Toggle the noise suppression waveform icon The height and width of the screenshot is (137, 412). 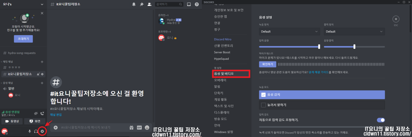(x=36, y=113)
